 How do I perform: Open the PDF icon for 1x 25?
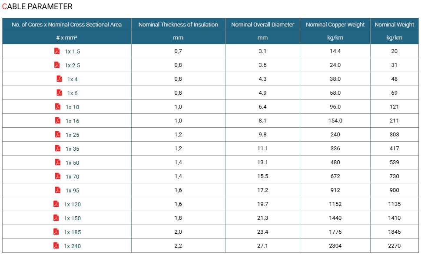pyautogui.click(x=58, y=135)
